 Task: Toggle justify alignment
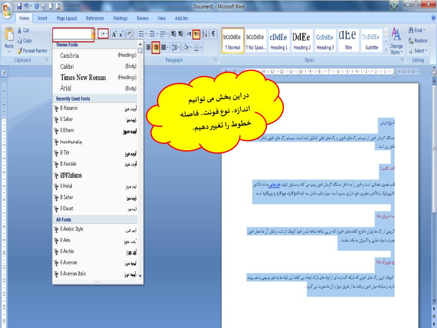coord(163,47)
